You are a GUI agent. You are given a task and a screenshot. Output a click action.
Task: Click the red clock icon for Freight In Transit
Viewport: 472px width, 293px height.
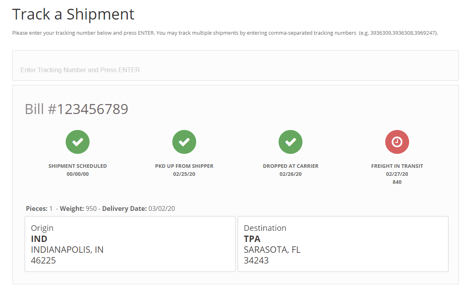(x=397, y=142)
